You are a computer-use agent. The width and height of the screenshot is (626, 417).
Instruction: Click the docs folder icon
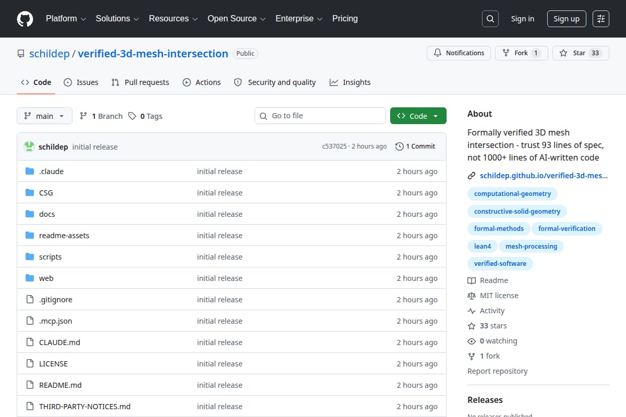pyautogui.click(x=30, y=214)
